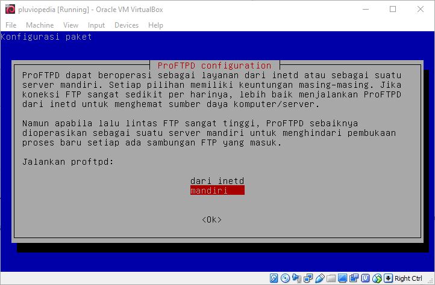This screenshot has width=435, height=285.
Task: Click the keyboard capture arrow icon
Action: (x=388, y=278)
